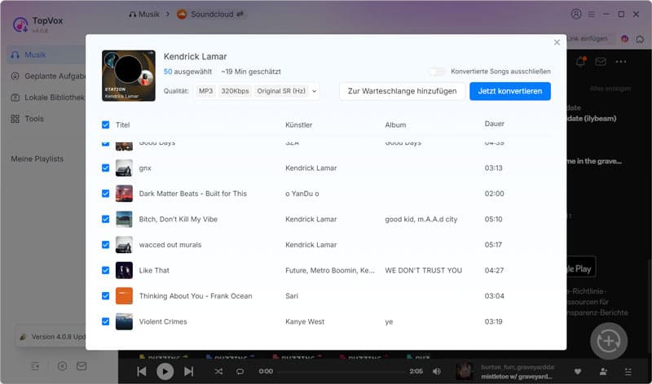This screenshot has height=384, width=652.
Task: Click the playback progress bar
Action: 341,372
